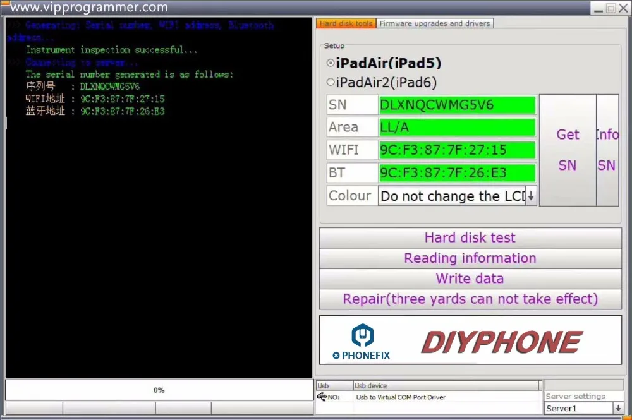Click the serial number line DLXNQCWMG5V6 in console
632x420 pixels.
[83, 86]
